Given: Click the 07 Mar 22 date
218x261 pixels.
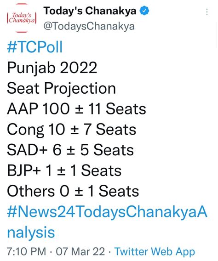Looking at the screenshot, I should (80, 251).
